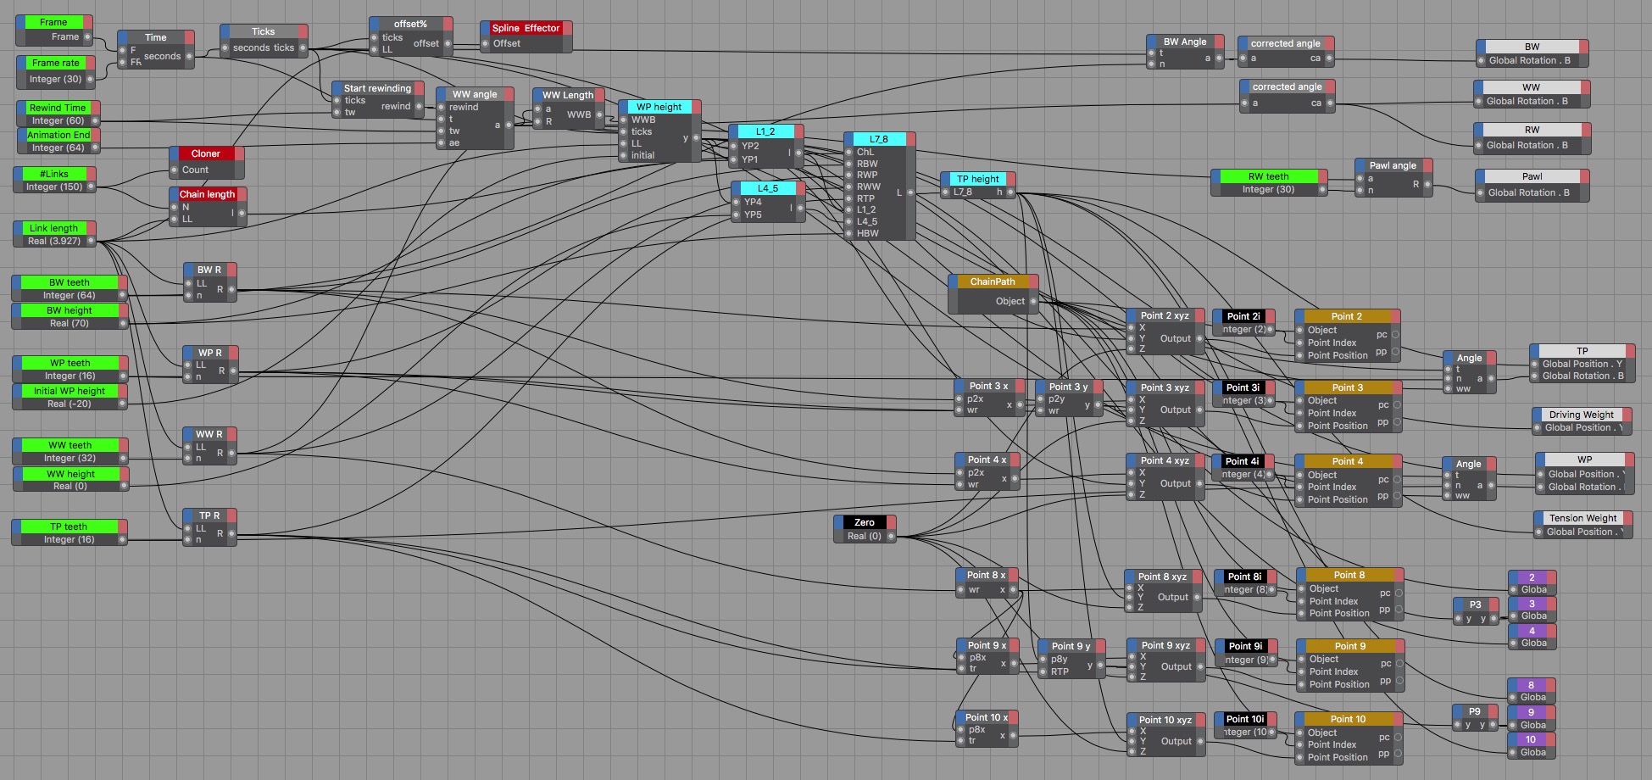The image size is (1652, 780).
Task: Click the initial input port on WP height
Action: (624, 155)
